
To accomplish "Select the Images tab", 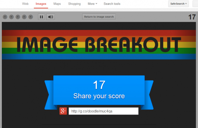I will pyautogui.click(x=41, y=4).
